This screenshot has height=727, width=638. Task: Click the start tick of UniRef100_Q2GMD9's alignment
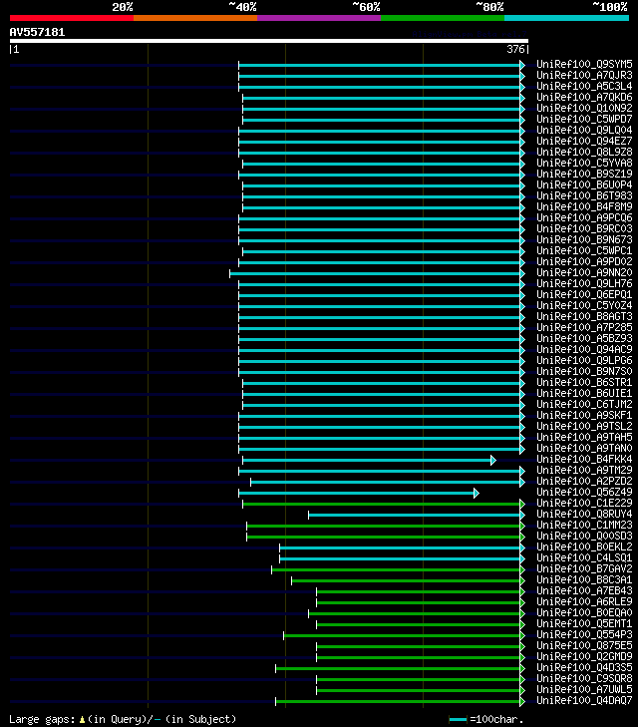point(316,658)
